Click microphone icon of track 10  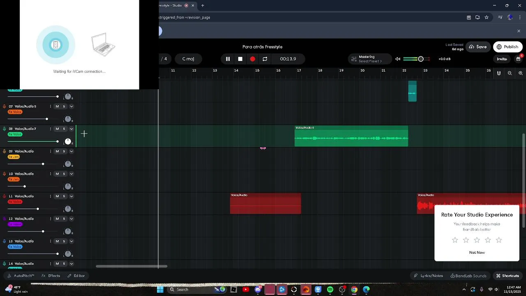click(4, 174)
